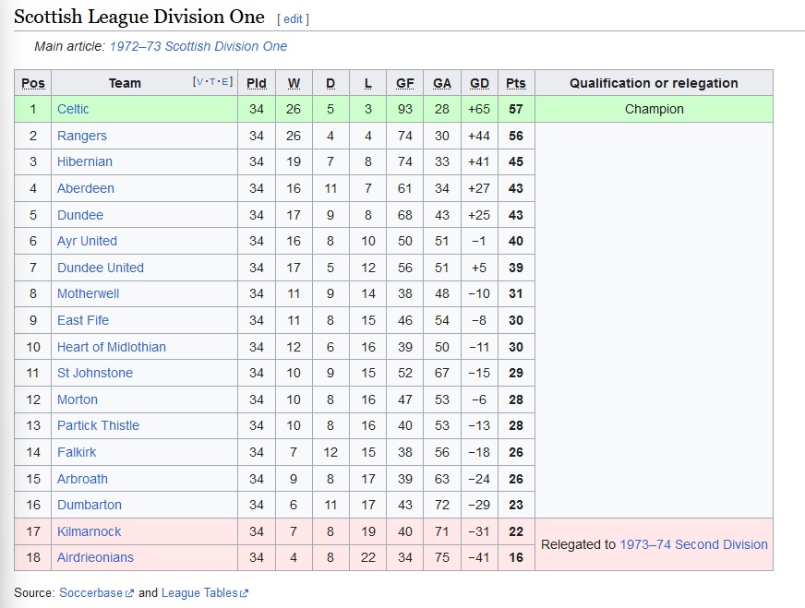Image resolution: width=805 pixels, height=608 pixels.
Task: Click the Kilmarnock team link
Action: point(89,531)
